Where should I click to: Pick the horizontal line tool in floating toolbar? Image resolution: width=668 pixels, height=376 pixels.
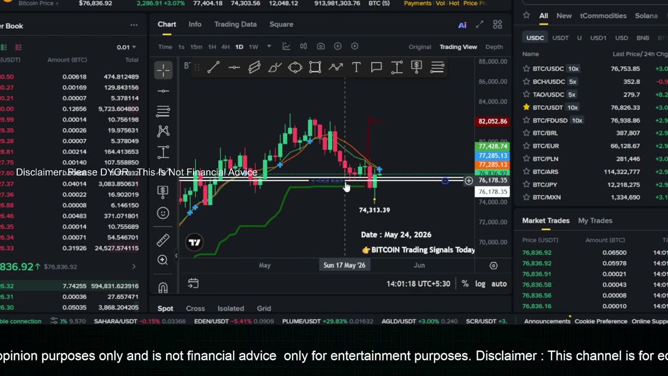[x=234, y=67]
